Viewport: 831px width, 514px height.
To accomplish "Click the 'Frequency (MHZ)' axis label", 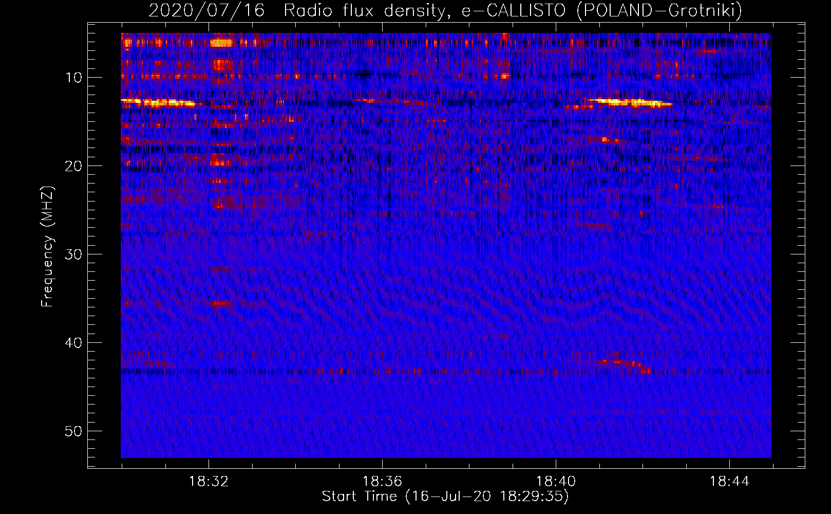I will point(47,247).
